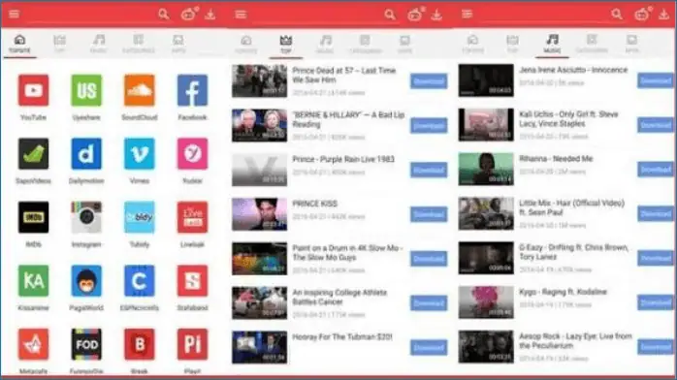The image size is (677, 380).
Task: Play 'Kygo - Raging' pink flower thumbnail
Action: coord(486,302)
